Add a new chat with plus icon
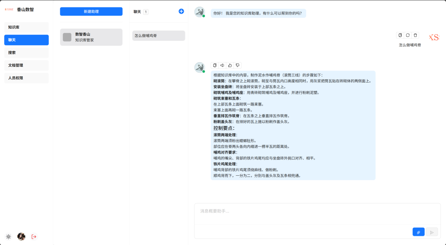Screen dimensions: 446x245 coord(181,12)
